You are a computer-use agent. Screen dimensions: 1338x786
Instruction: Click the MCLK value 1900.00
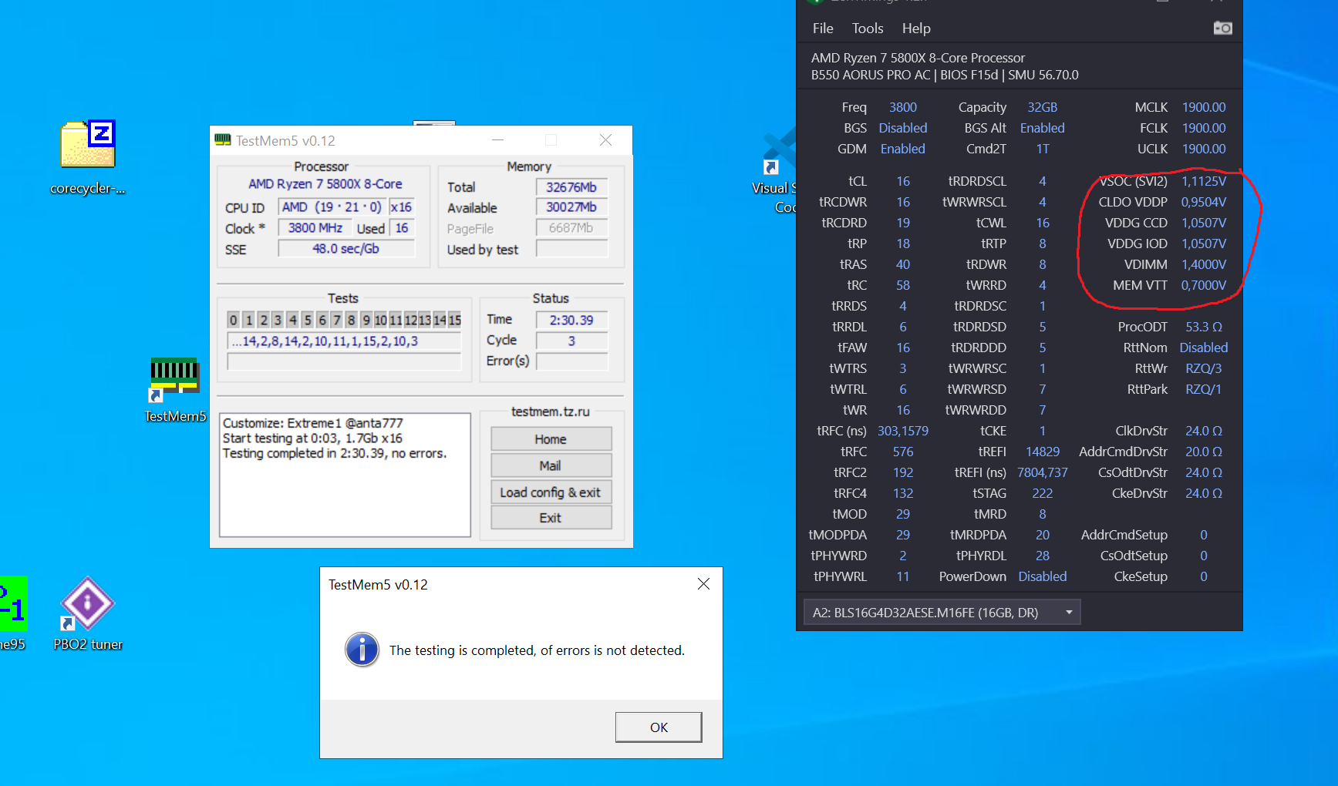coord(1204,107)
